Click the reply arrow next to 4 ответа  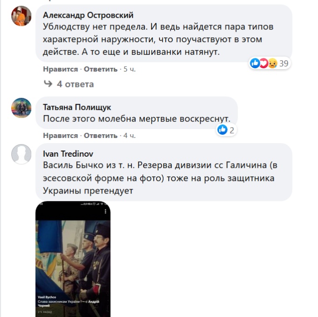(x=48, y=84)
